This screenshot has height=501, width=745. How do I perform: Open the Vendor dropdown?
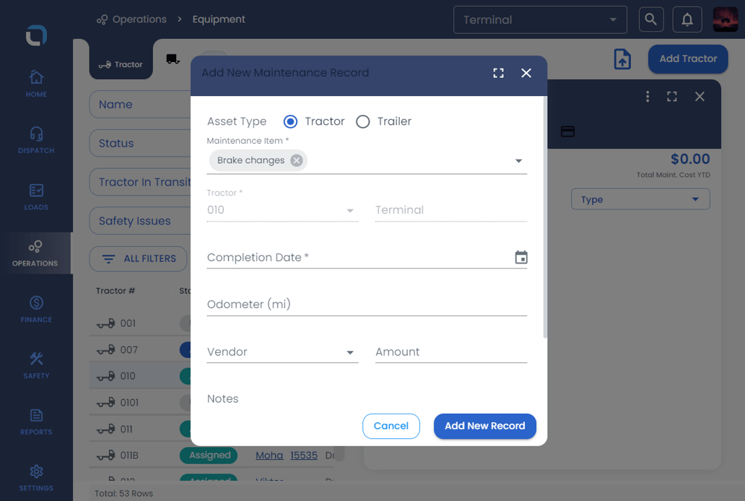coord(350,352)
